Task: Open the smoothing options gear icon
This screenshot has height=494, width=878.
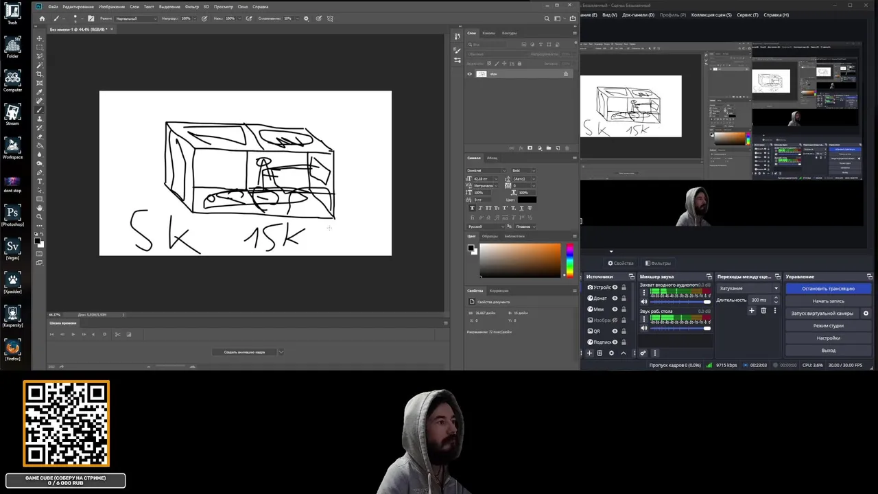Action: [306, 19]
